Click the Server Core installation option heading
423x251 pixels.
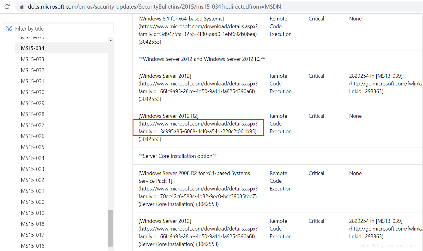(177, 156)
